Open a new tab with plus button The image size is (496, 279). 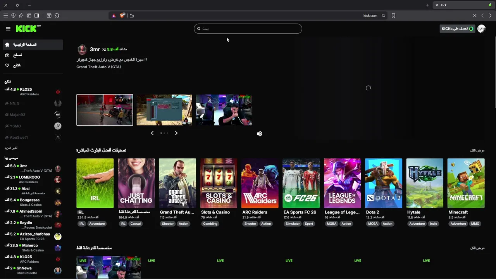(427, 5)
